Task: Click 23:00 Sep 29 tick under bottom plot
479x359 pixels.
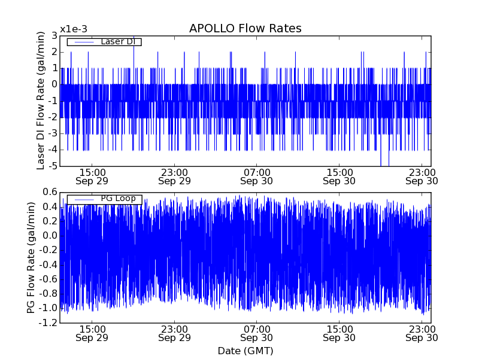Action: (174, 333)
